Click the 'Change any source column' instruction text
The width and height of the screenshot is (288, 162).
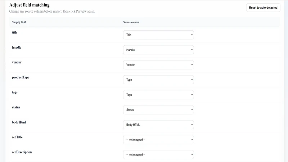pos(52,12)
